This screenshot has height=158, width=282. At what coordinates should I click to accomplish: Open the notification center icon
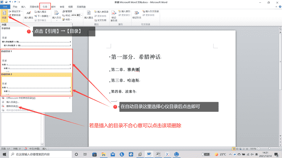pyautogui.click(x=276, y=154)
